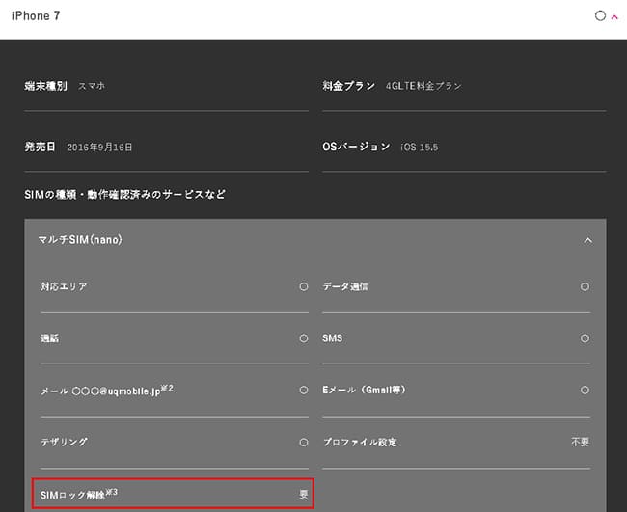Click the 発売日 label

(x=40, y=147)
